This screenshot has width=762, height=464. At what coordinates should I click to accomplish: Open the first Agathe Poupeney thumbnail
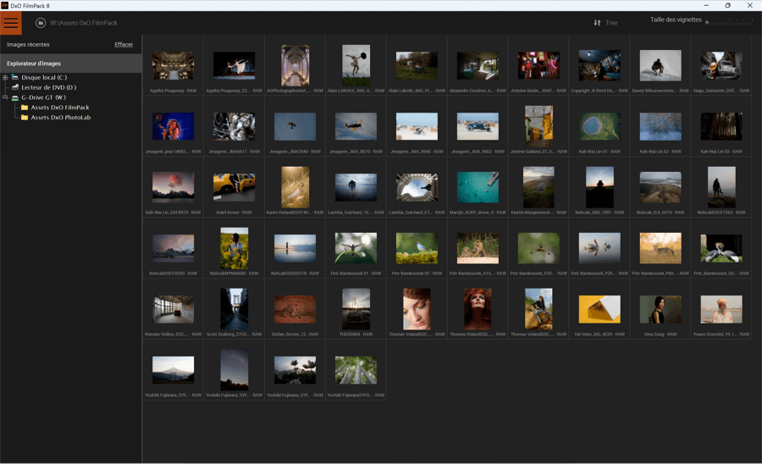click(173, 65)
